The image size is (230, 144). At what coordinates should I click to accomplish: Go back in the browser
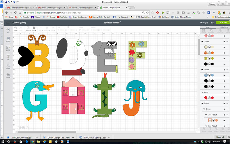[x=6, y=13]
